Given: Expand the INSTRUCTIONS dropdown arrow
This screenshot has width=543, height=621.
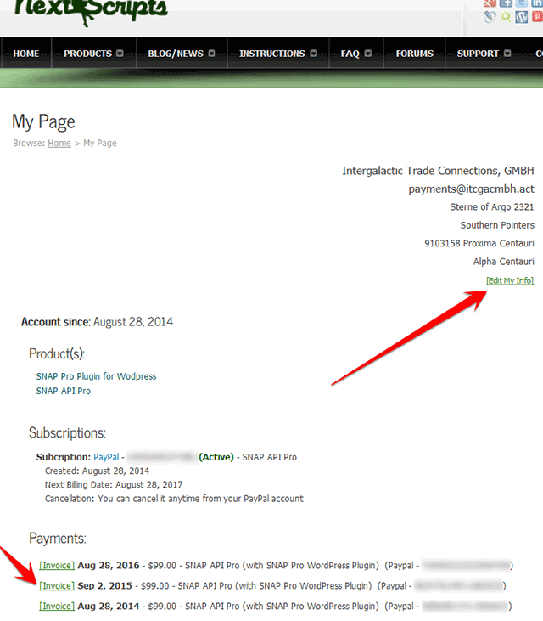Looking at the screenshot, I should pos(314,54).
